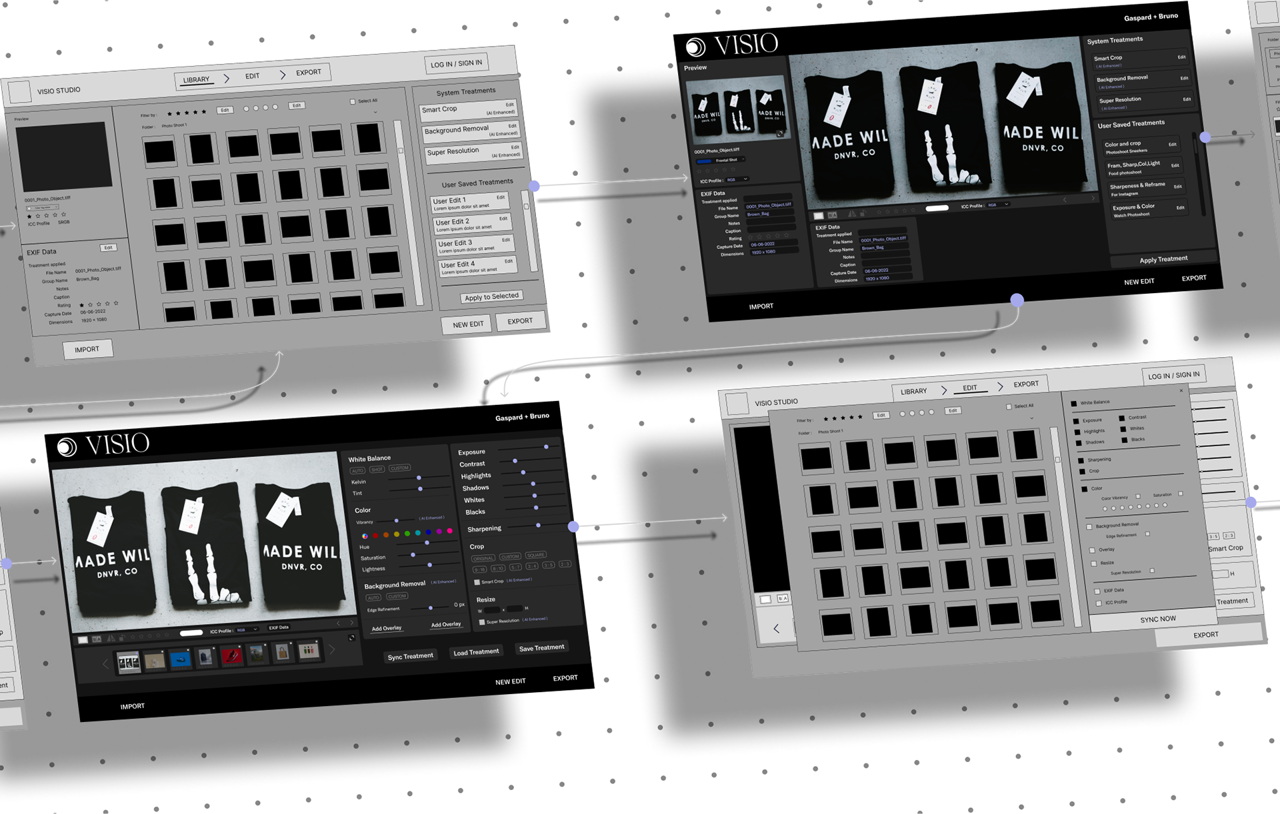The image size is (1280, 814).
Task: Click previous arrow under image in top-right screen
Action: 1065,200
